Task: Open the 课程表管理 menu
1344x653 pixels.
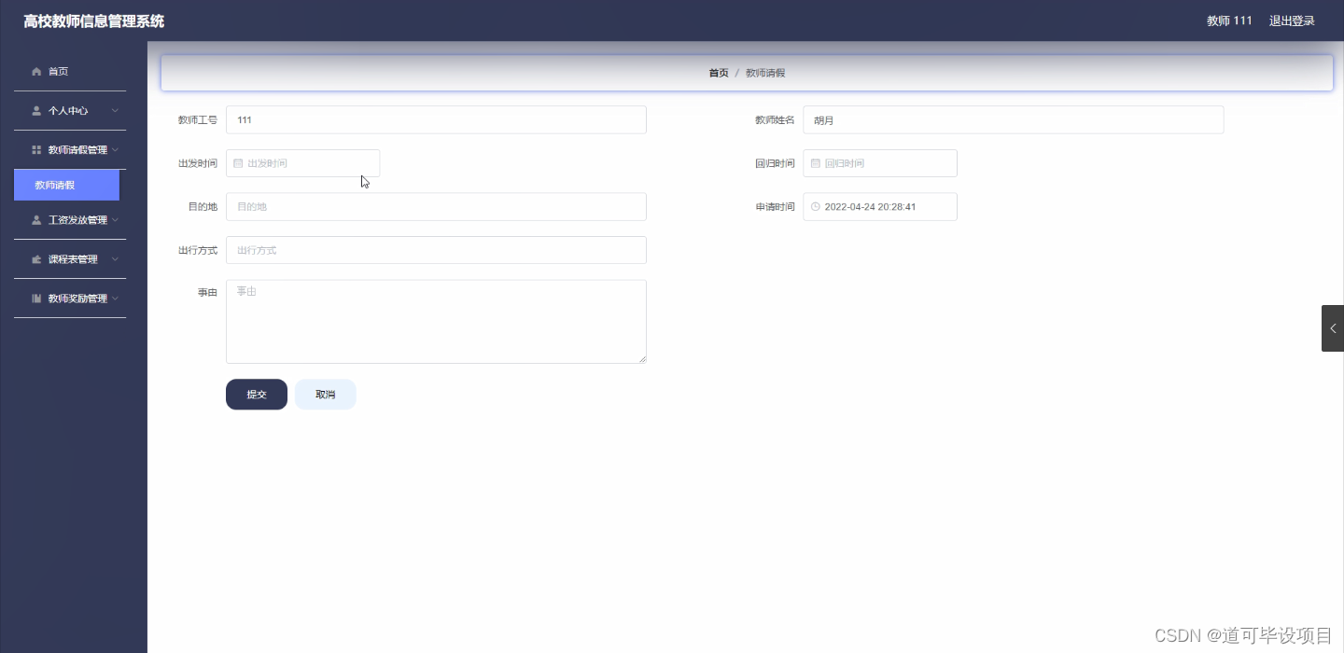Action: [x=70, y=259]
